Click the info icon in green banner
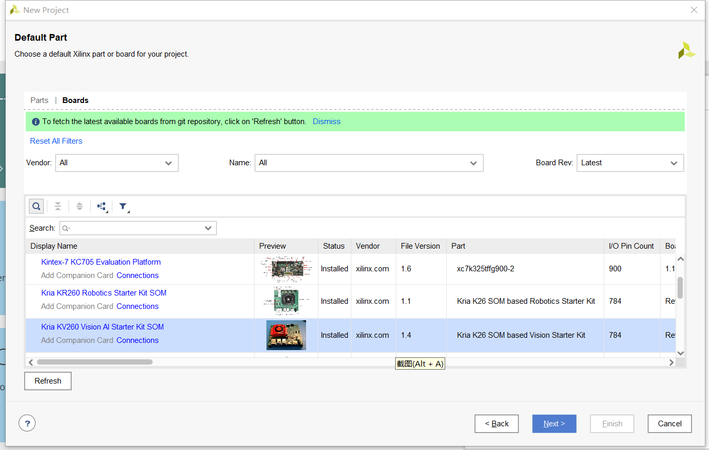 click(x=36, y=122)
